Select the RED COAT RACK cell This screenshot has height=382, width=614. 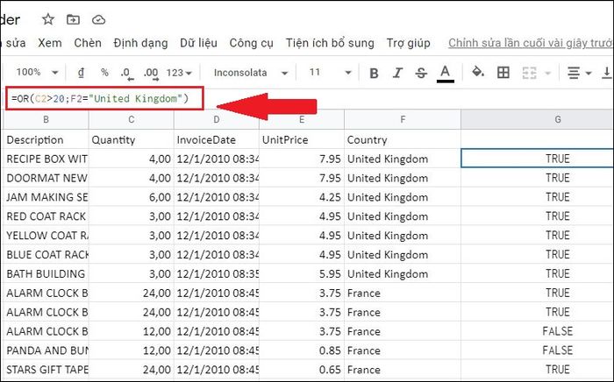pyautogui.click(x=46, y=216)
